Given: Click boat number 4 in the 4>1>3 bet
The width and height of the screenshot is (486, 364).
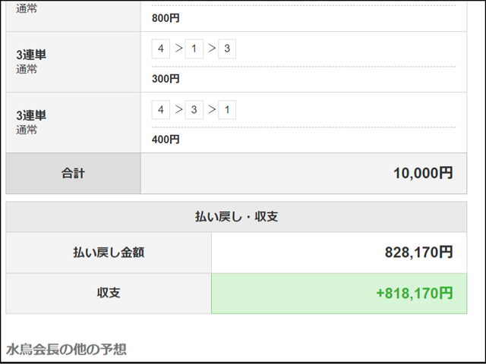Looking at the screenshot, I should 160,49.
